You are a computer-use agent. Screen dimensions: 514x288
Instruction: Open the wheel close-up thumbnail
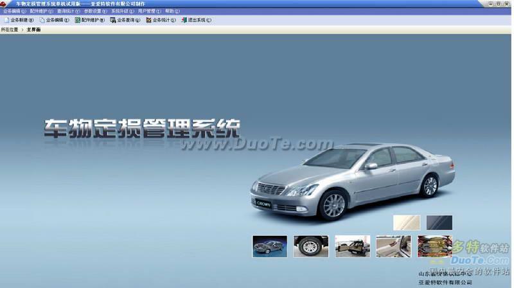coord(311,246)
